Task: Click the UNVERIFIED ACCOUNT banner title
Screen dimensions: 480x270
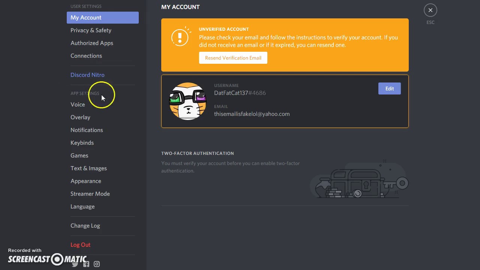Action: click(x=224, y=29)
